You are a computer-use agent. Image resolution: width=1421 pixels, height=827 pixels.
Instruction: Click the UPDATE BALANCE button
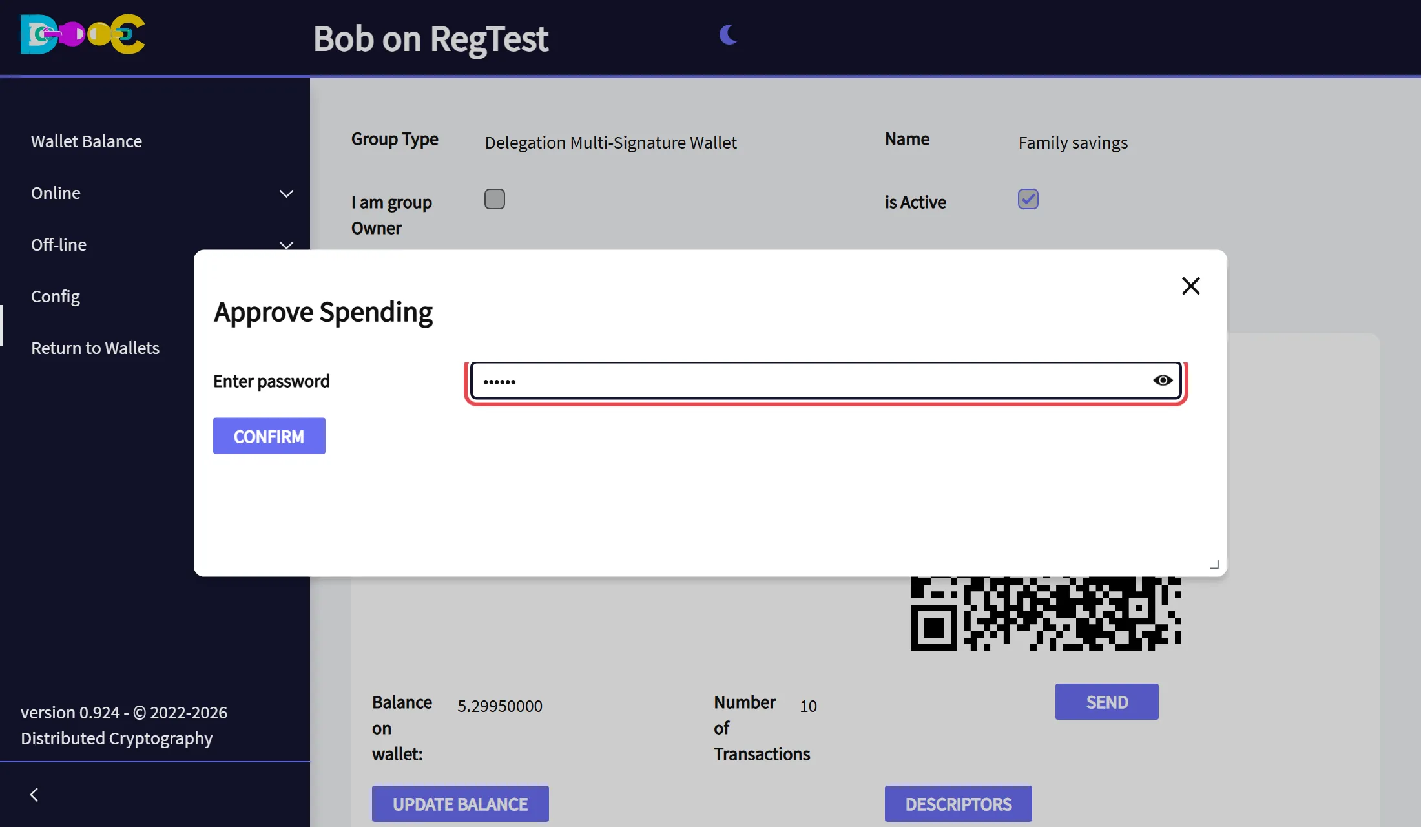[461, 804]
